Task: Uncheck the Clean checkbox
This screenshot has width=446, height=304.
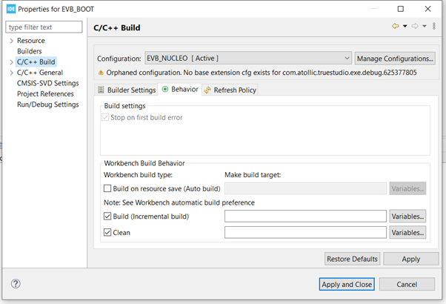Action: coord(107,233)
